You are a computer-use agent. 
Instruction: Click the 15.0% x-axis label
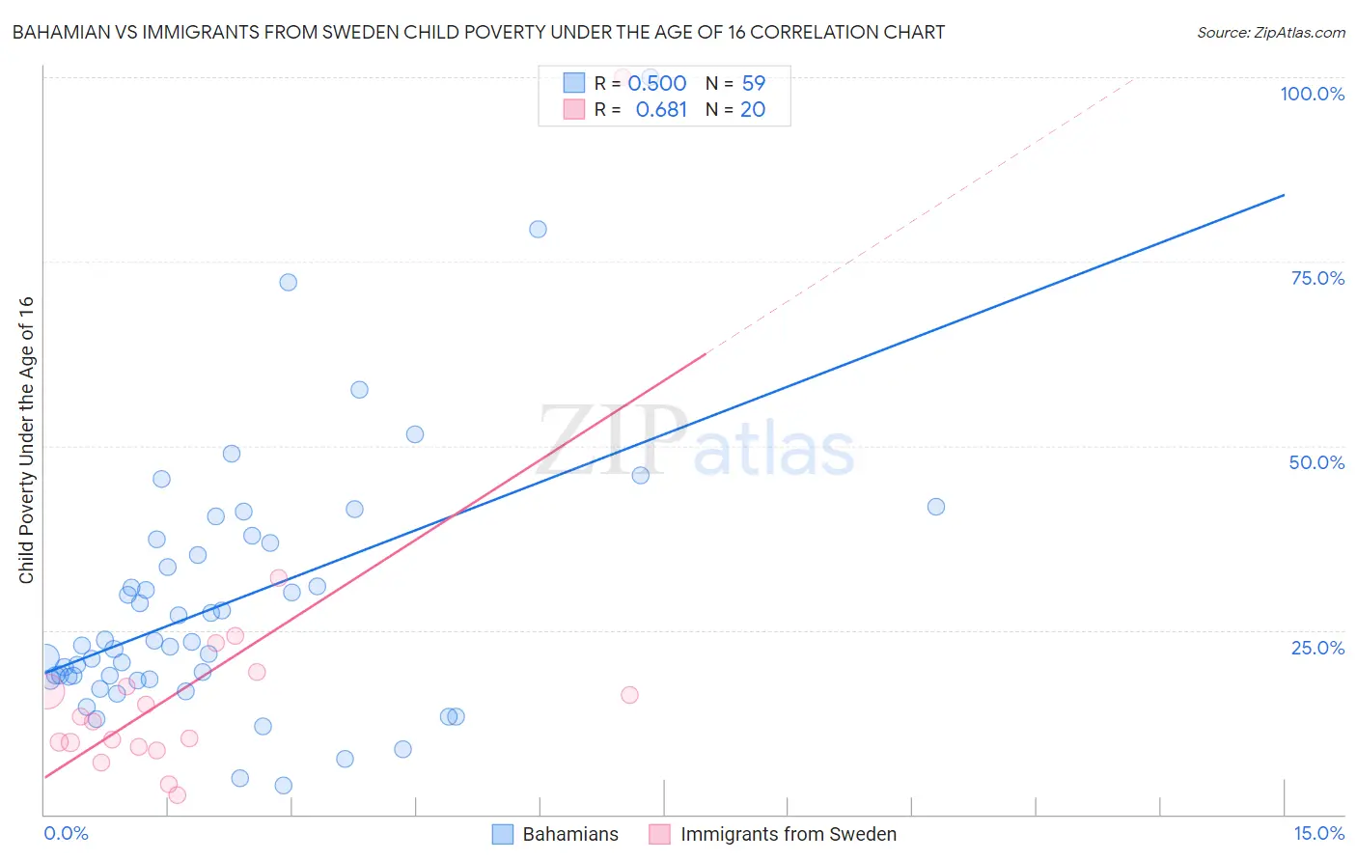click(x=1318, y=833)
